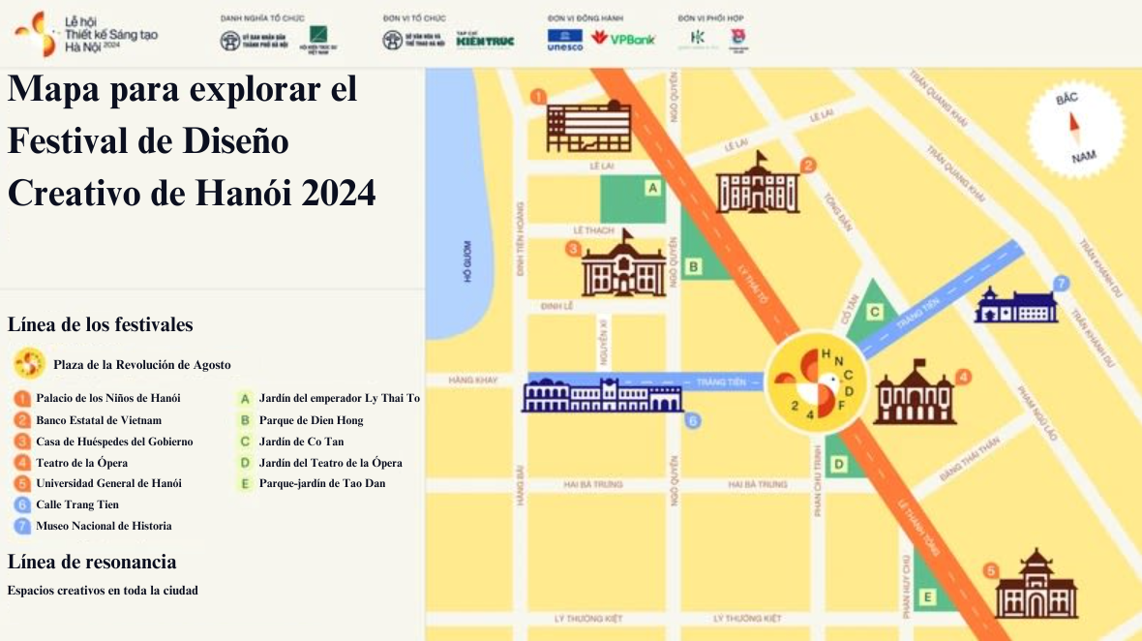The image size is (1142, 641).
Task: Click the HNCDF 24 central plaza emblem
Action: 817,382
